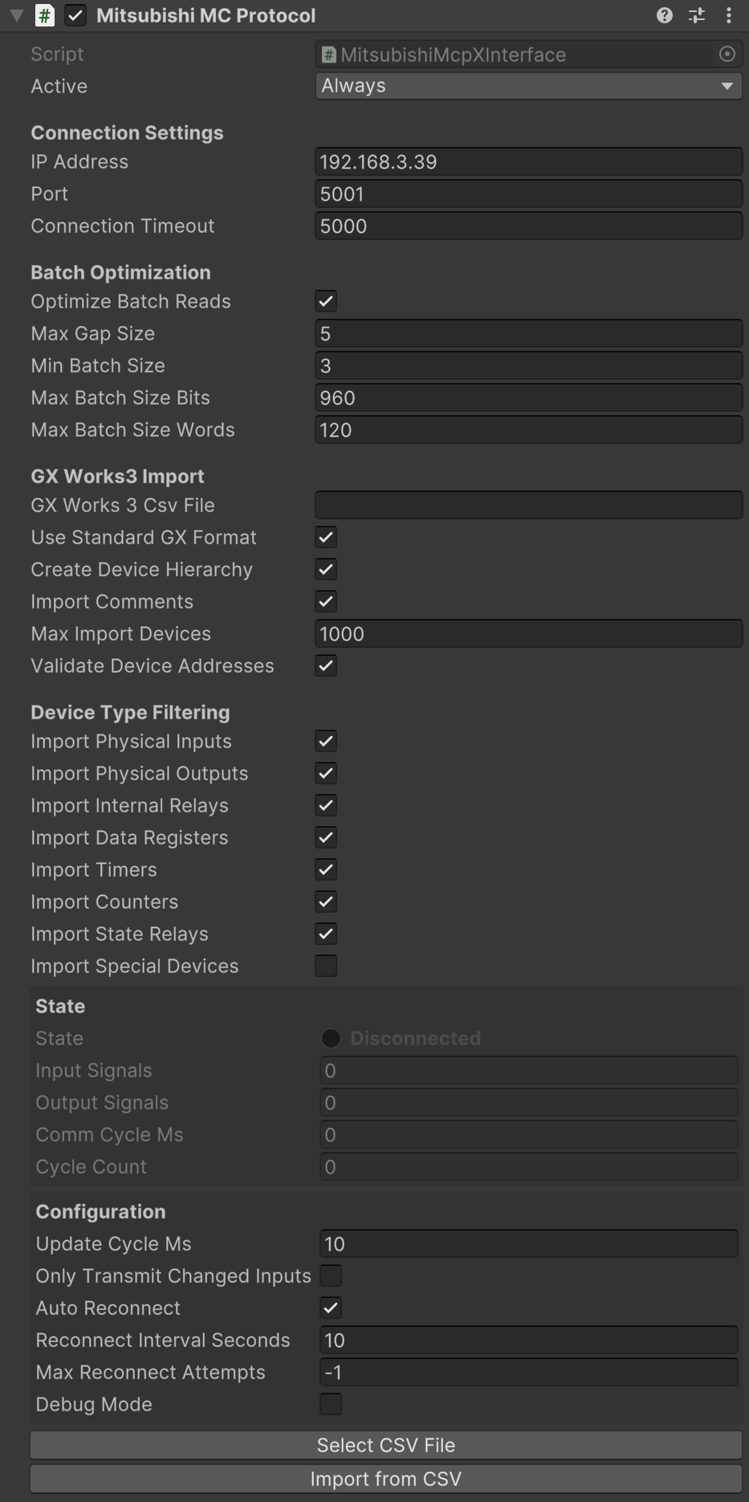Open the component help reference icon
The width and height of the screenshot is (749, 1502).
pyautogui.click(x=664, y=15)
